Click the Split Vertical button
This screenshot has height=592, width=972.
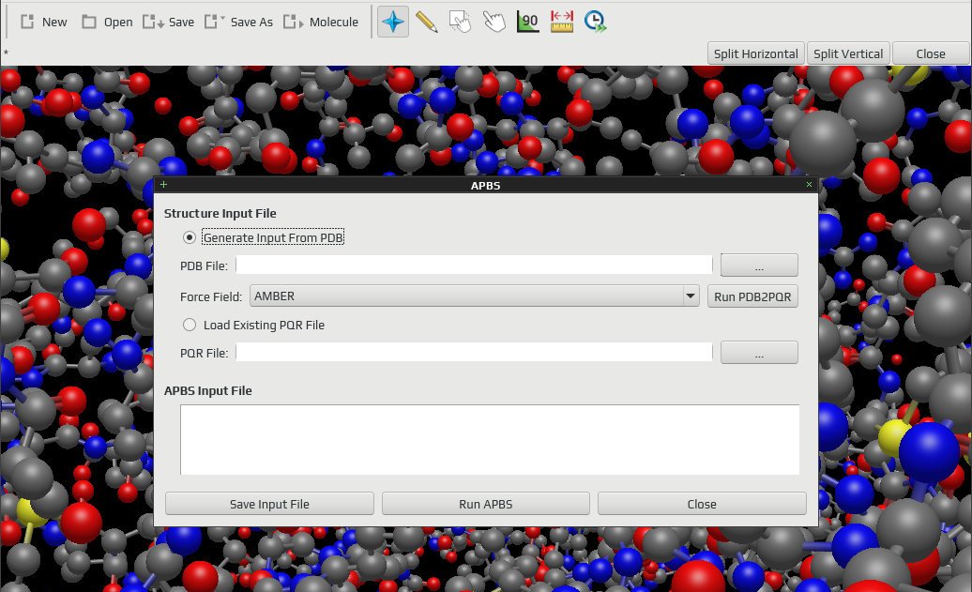(848, 53)
